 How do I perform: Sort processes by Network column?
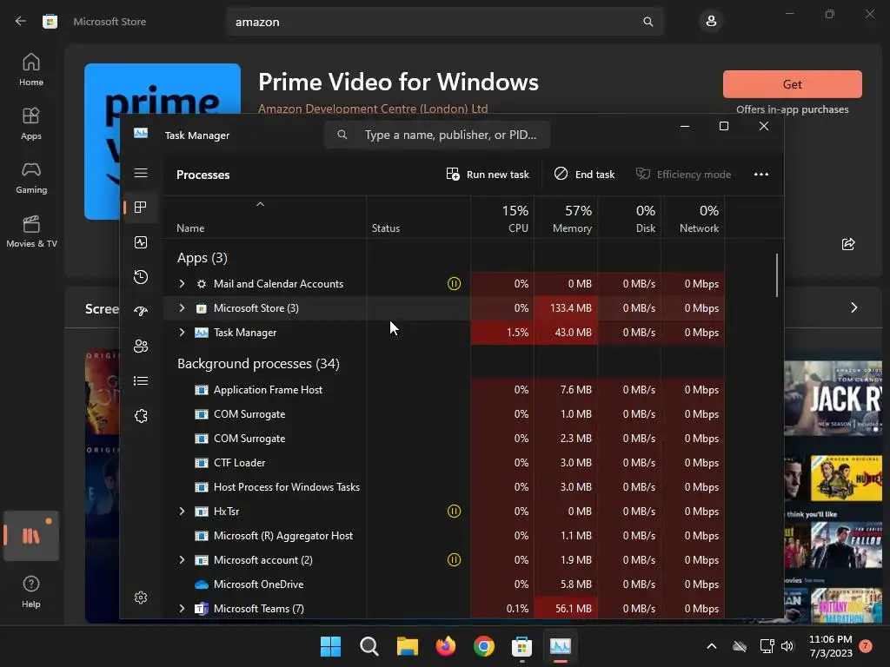(x=693, y=218)
